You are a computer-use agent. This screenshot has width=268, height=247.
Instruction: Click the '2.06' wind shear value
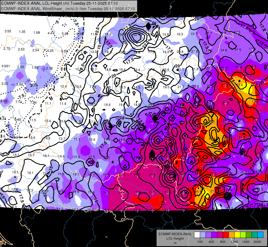(49, 68)
